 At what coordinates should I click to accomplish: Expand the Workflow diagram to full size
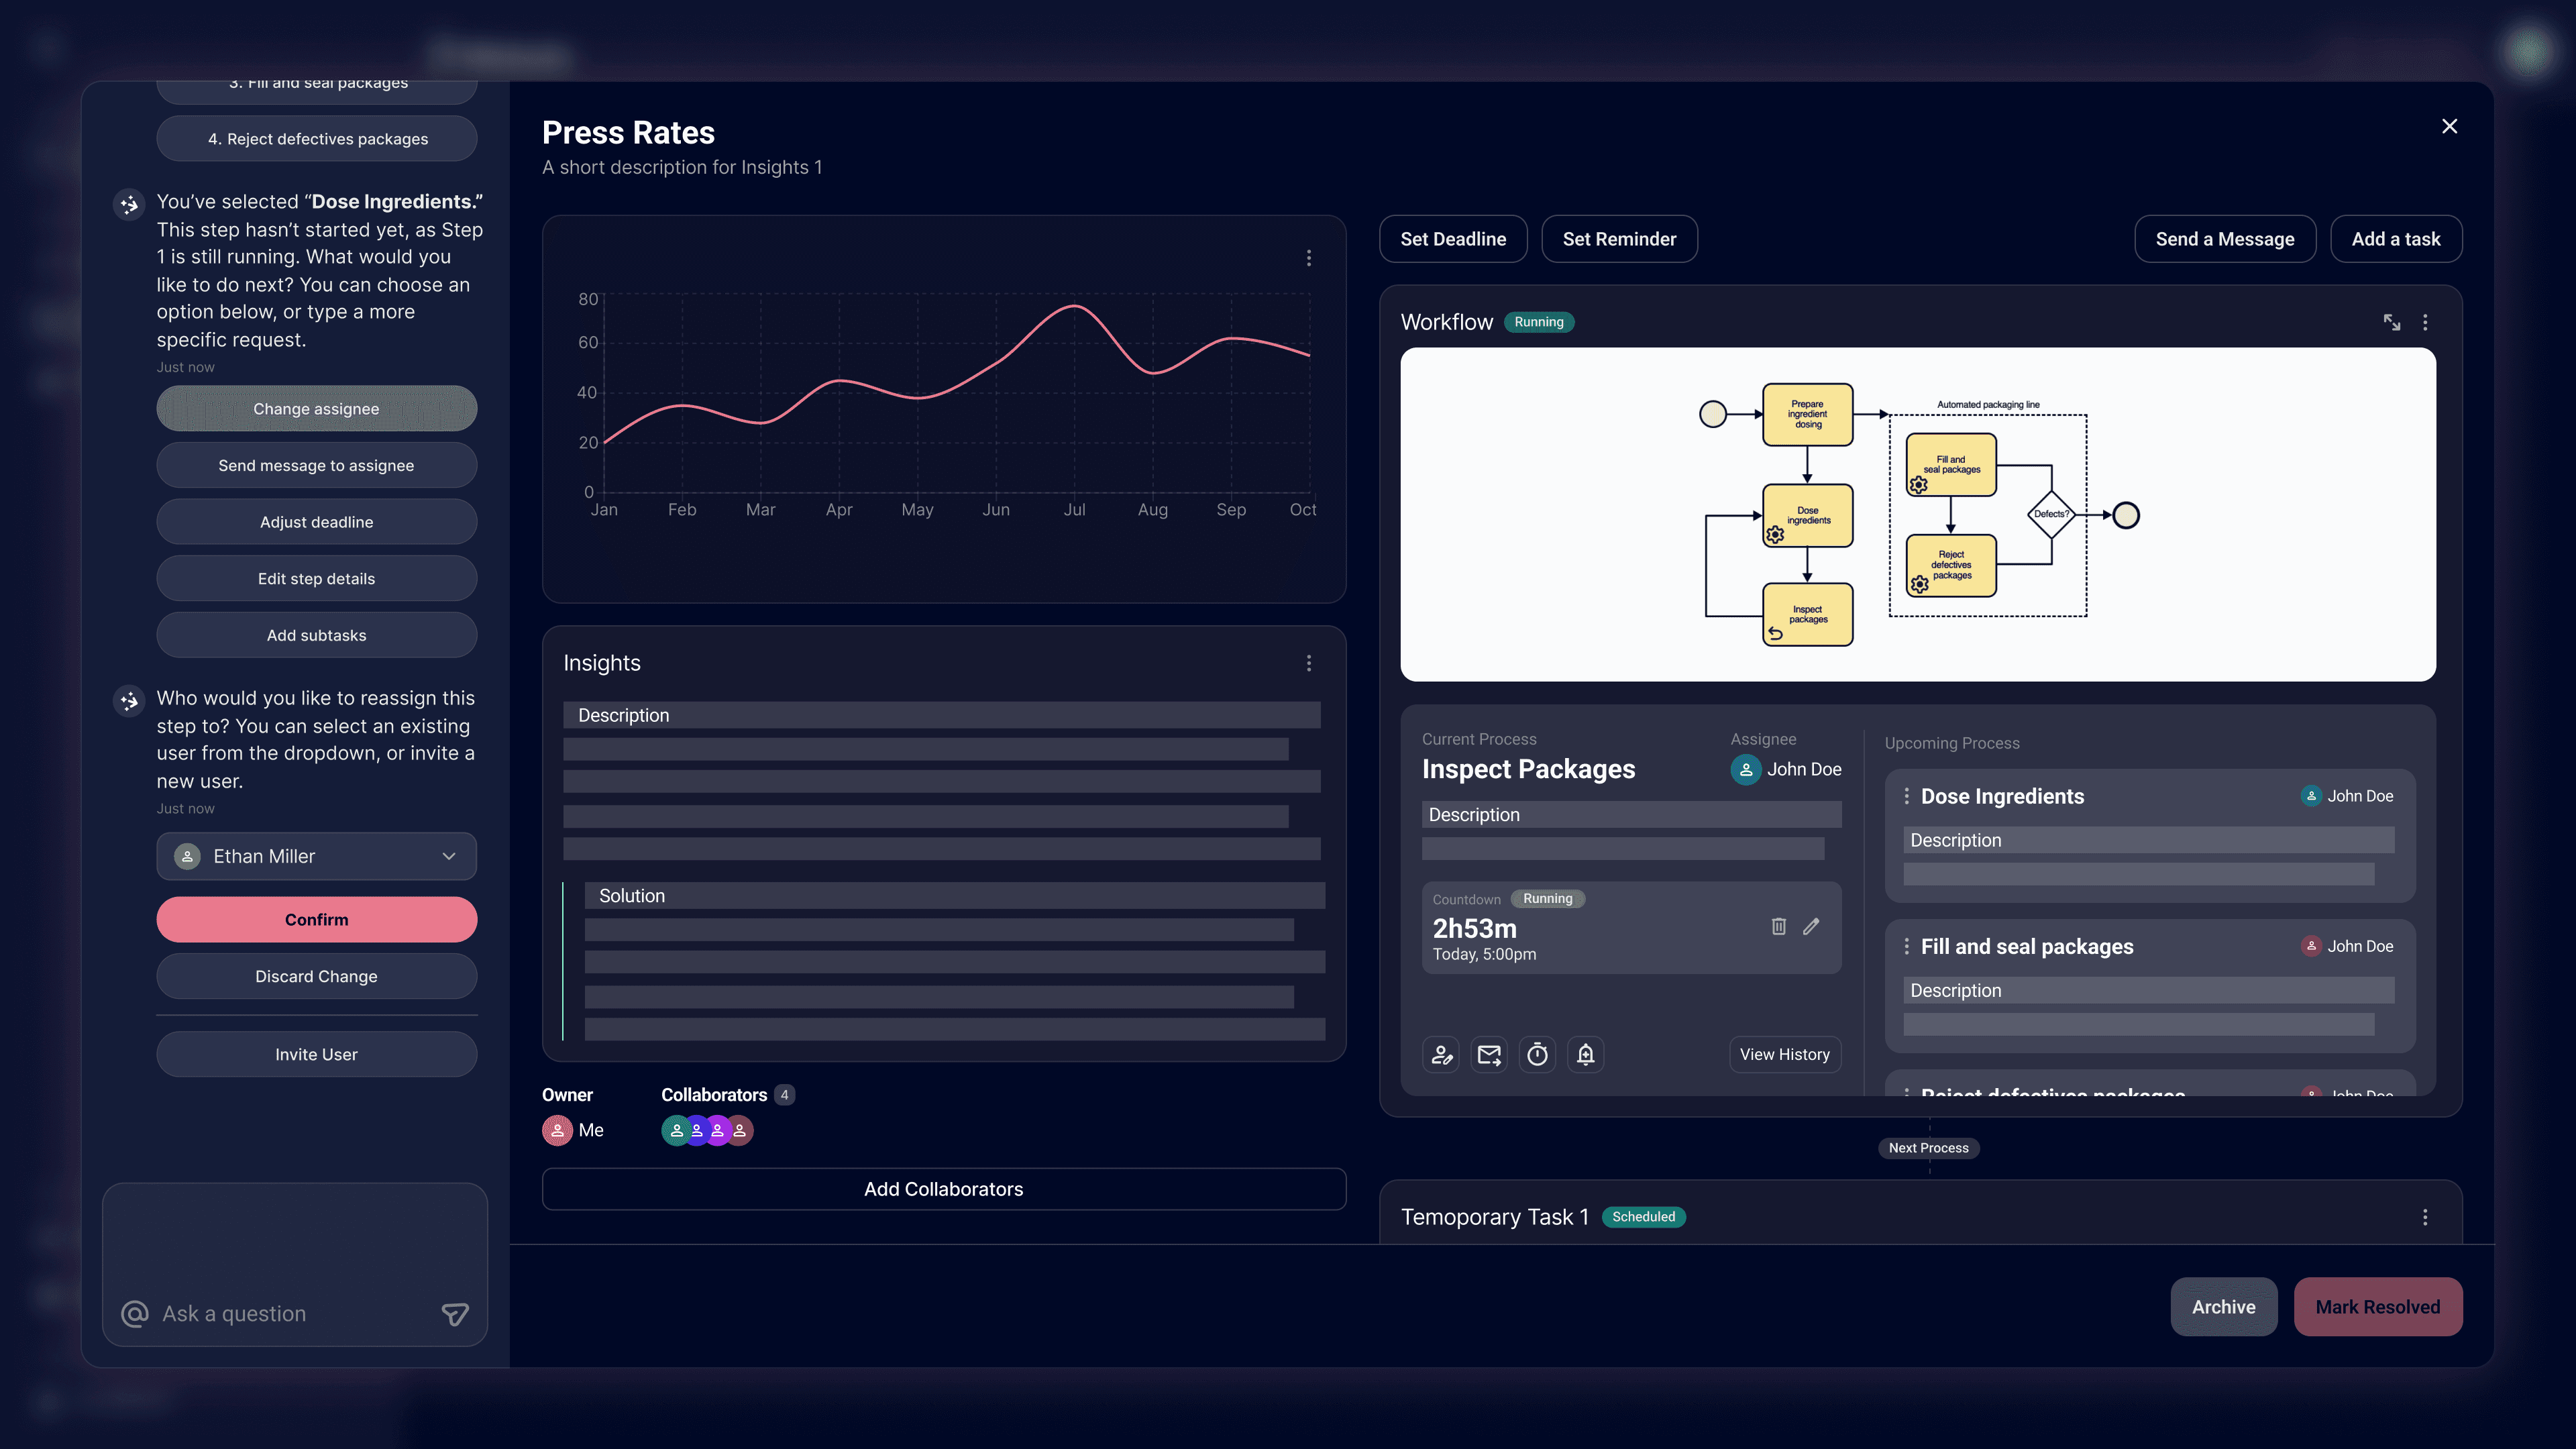click(x=2391, y=322)
